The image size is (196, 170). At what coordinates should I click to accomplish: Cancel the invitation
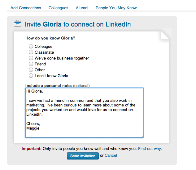[x=111, y=155]
